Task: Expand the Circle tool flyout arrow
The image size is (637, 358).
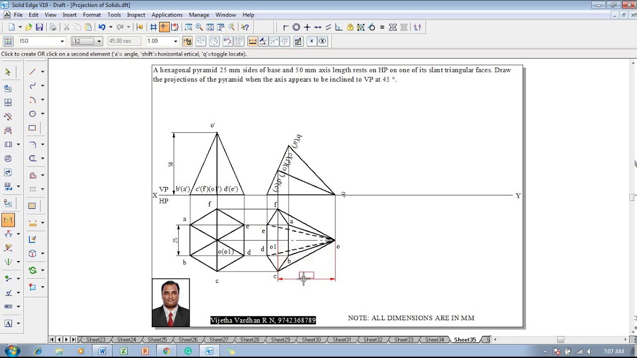Action: [x=42, y=114]
